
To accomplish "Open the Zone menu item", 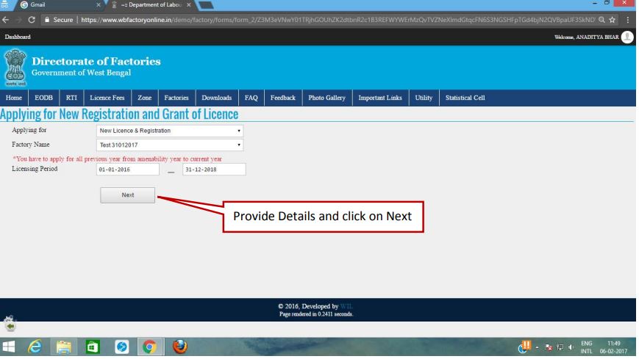I will pos(144,98).
